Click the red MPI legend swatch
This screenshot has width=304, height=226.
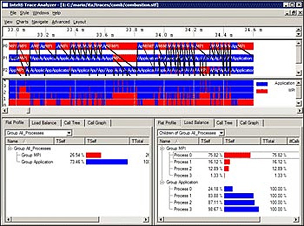coord(262,91)
